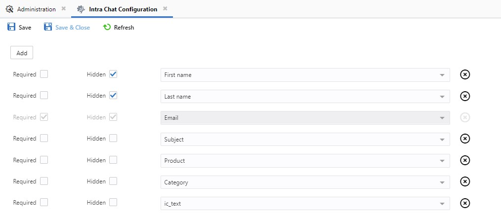
Task: Open the ic_text dropdown
Action: pyautogui.click(x=305, y=204)
